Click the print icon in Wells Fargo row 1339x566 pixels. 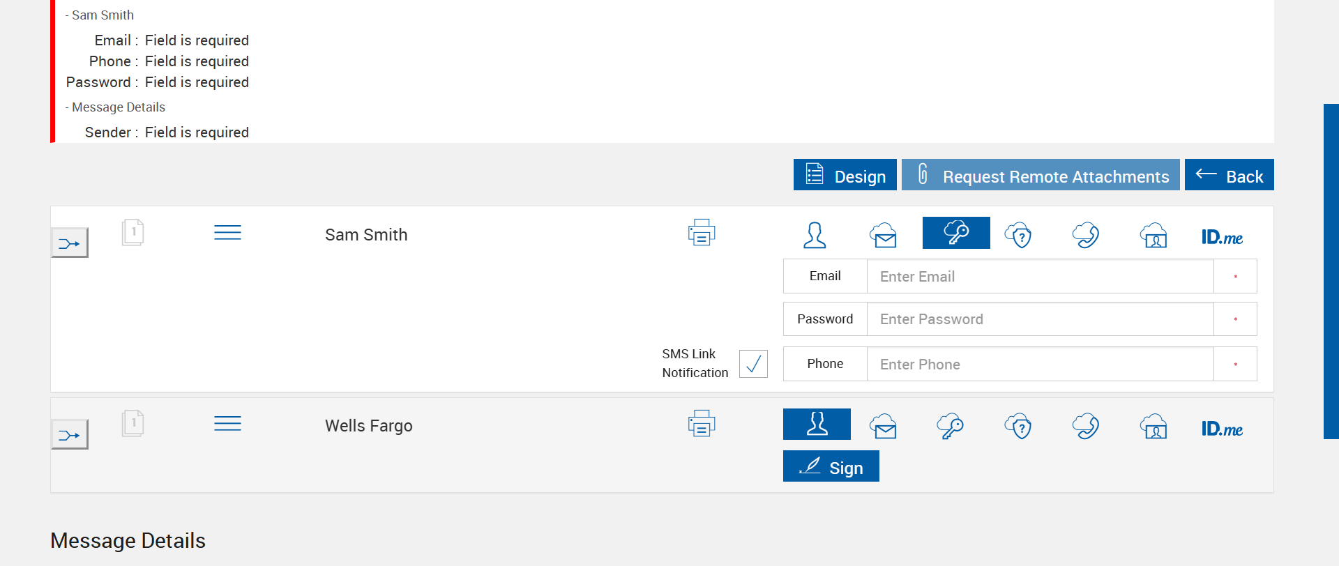pos(701,424)
